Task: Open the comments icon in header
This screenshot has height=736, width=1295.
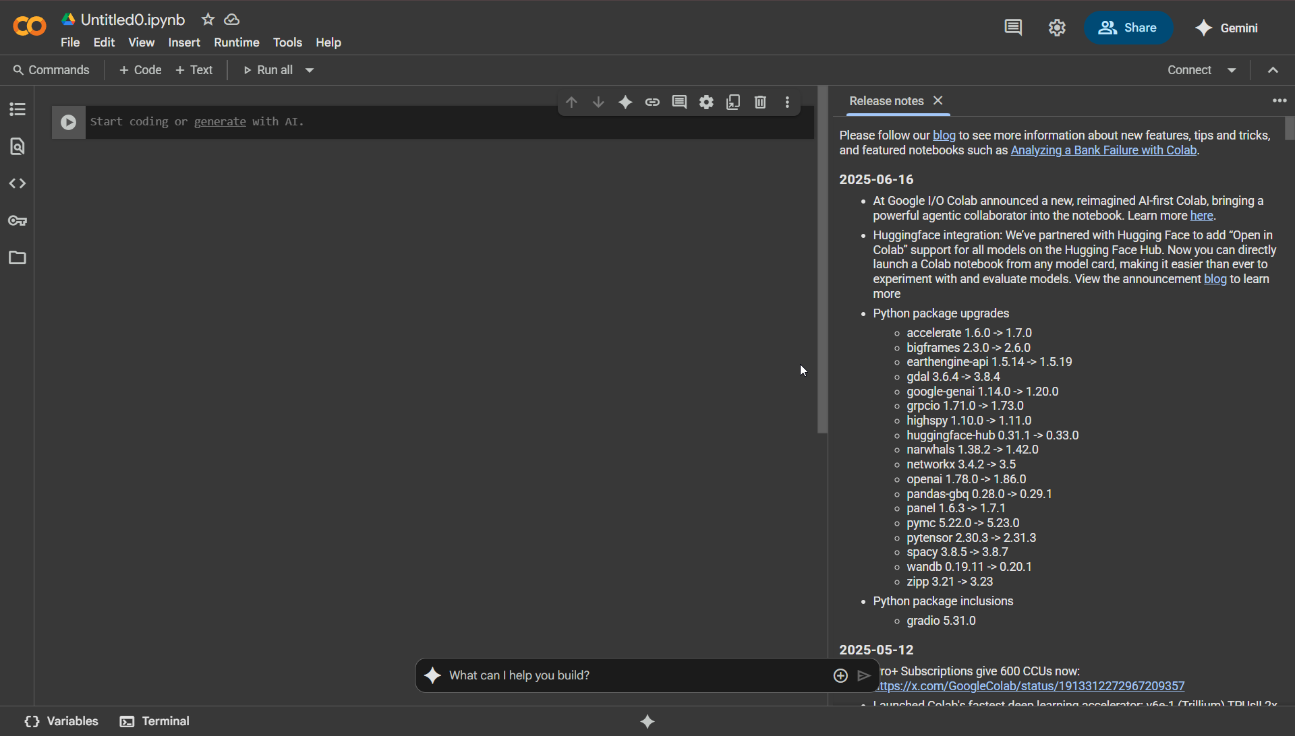Action: (1013, 28)
